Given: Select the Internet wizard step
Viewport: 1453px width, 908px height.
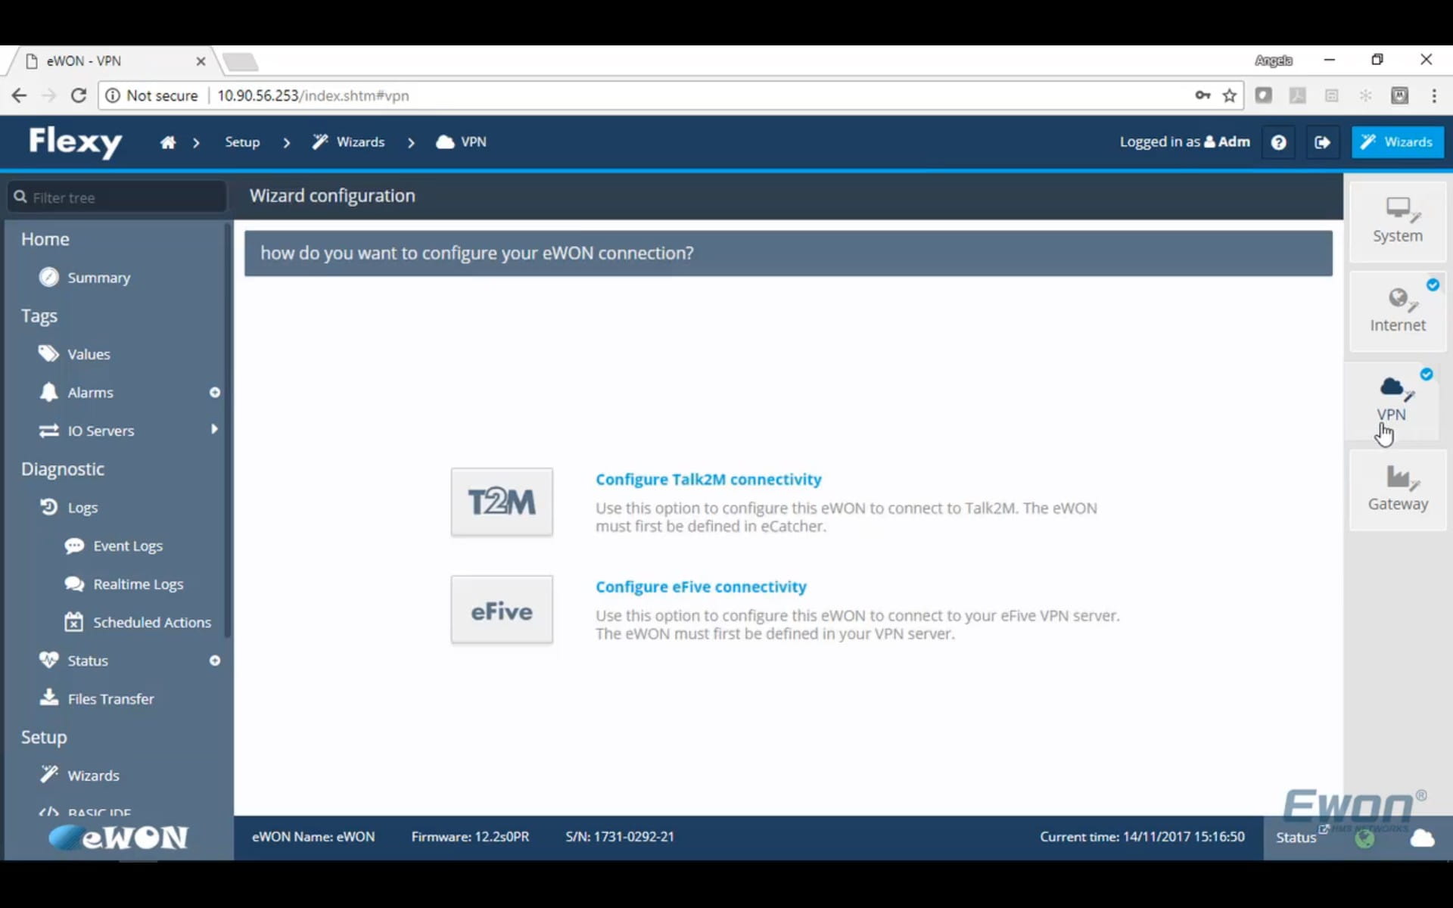Looking at the screenshot, I should click(1397, 311).
